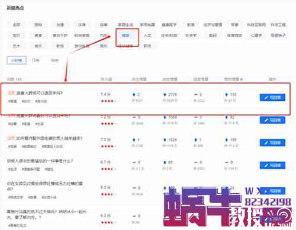Select the 教育 category
296x230 pixels.
point(191,25)
